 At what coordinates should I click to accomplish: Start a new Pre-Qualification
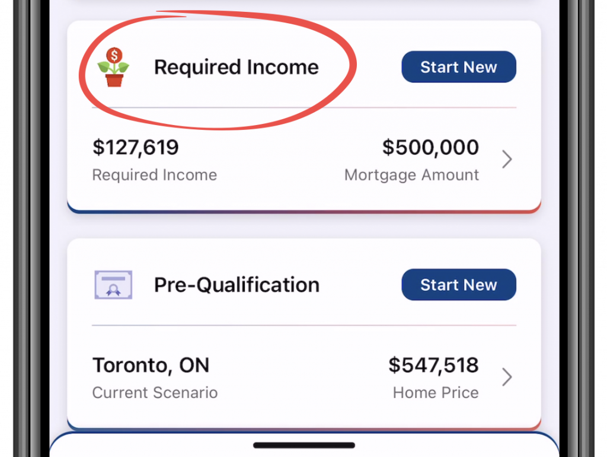(459, 285)
